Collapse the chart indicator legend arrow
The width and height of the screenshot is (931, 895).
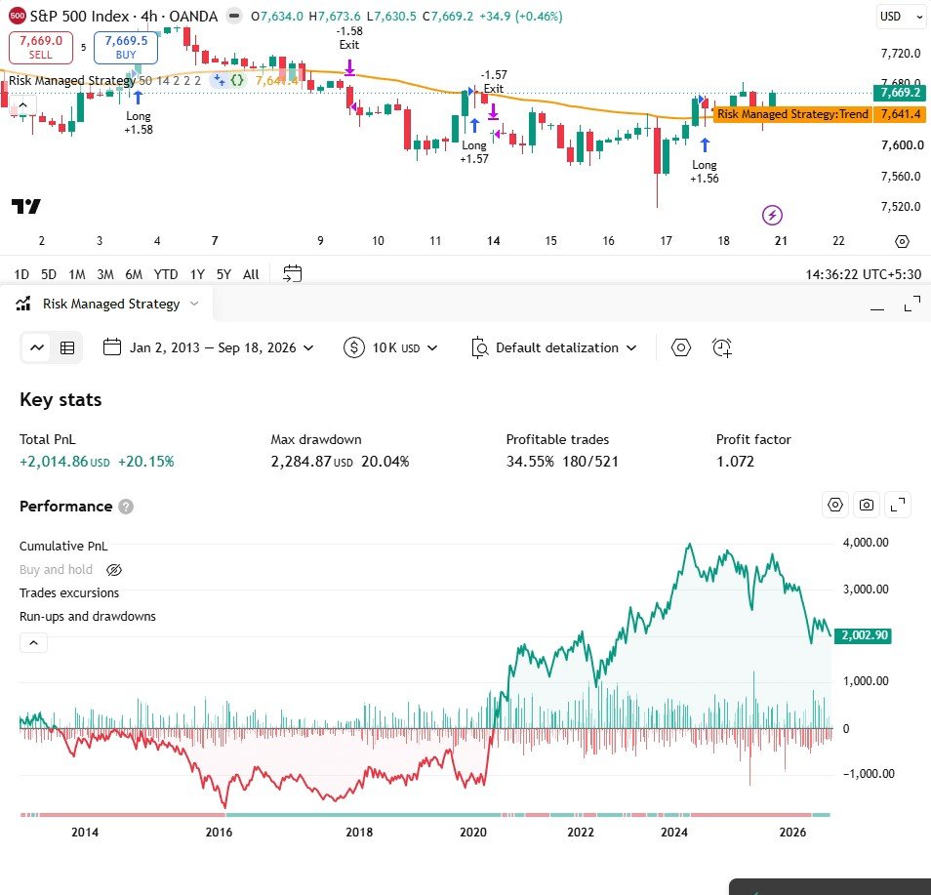[x=22, y=105]
